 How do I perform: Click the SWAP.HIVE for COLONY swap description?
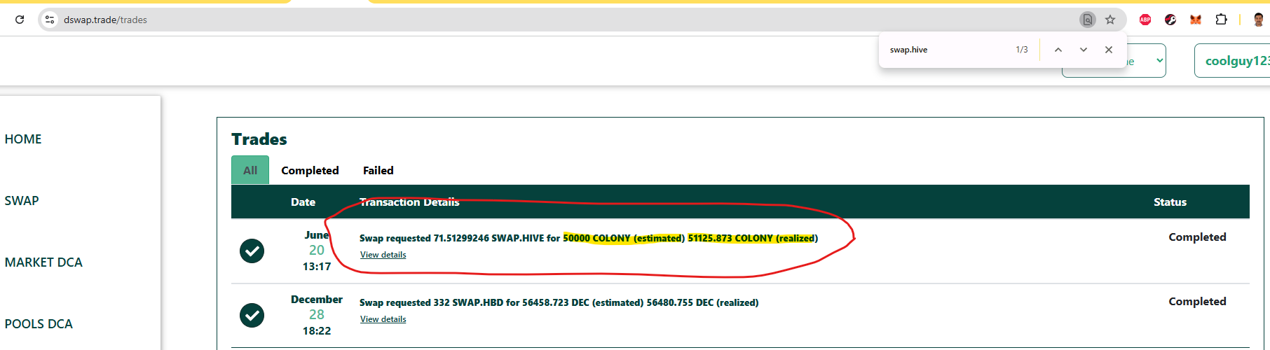(x=589, y=238)
